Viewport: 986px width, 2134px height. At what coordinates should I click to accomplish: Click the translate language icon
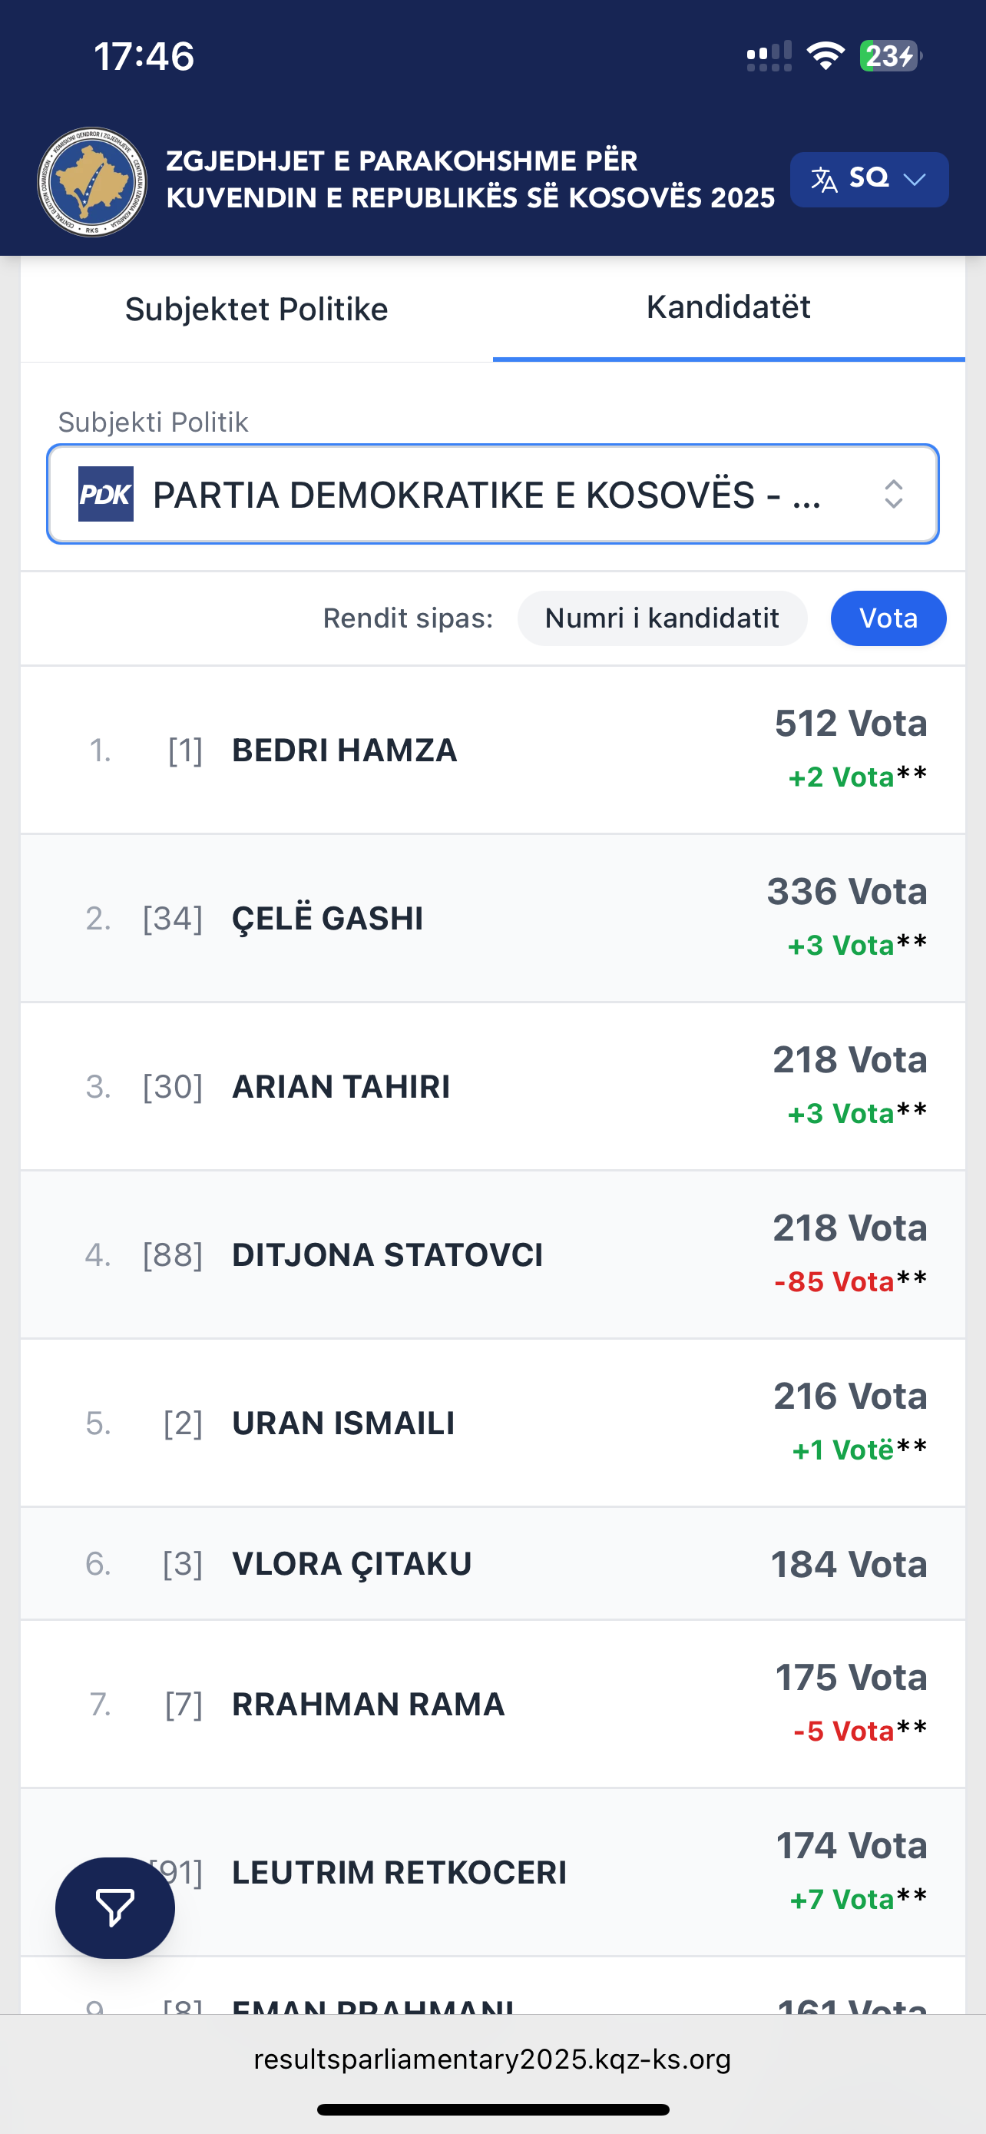point(824,180)
